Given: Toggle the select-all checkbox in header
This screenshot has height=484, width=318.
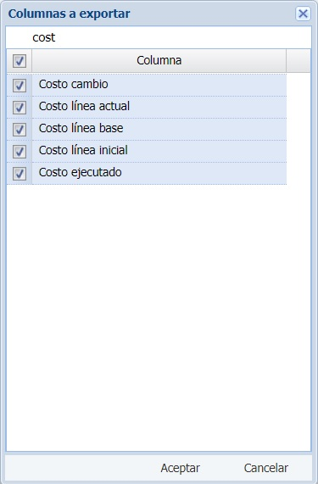Looking at the screenshot, I should pyautogui.click(x=20, y=61).
